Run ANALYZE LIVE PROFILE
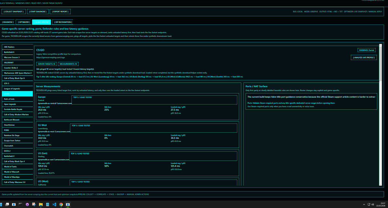Image resolution: width=388 pixels, height=208 pixels. pyautogui.click(x=364, y=57)
